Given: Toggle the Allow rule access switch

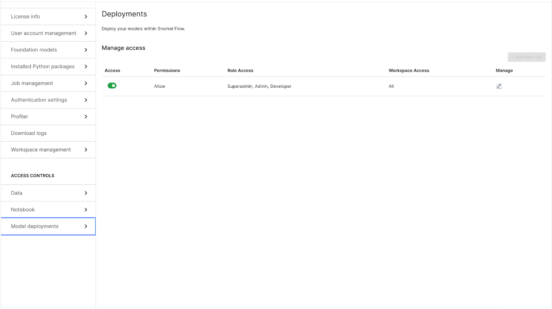Looking at the screenshot, I should 112,86.
